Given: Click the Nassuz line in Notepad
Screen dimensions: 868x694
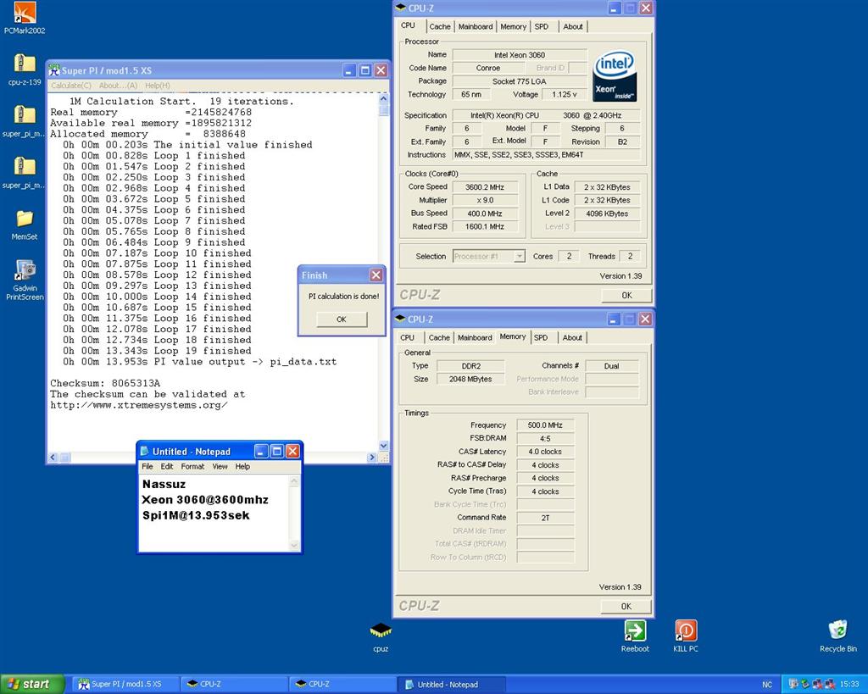Looking at the screenshot, I should (164, 484).
